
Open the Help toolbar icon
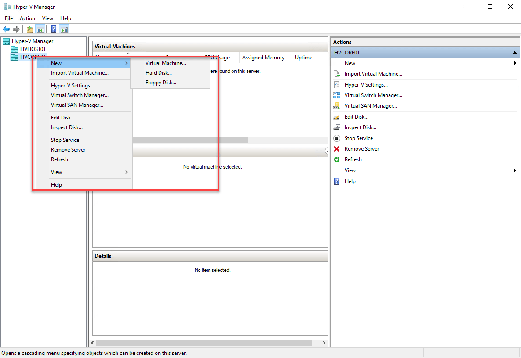(x=54, y=29)
